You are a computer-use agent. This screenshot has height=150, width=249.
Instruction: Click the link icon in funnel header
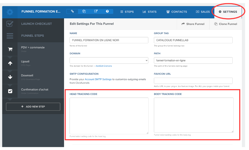click(x=72, y=11)
